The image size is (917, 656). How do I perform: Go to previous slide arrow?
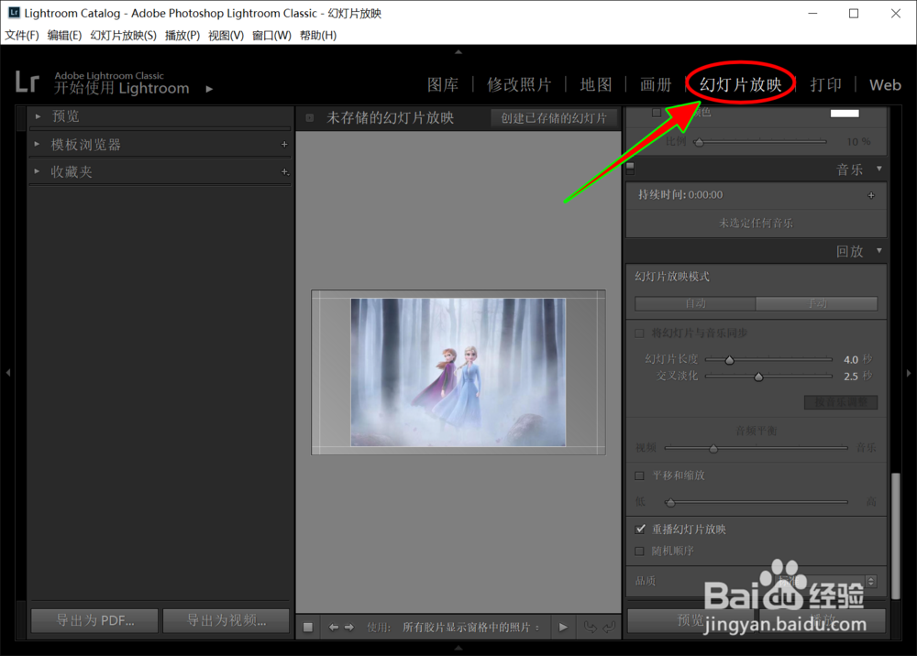(334, 628)
